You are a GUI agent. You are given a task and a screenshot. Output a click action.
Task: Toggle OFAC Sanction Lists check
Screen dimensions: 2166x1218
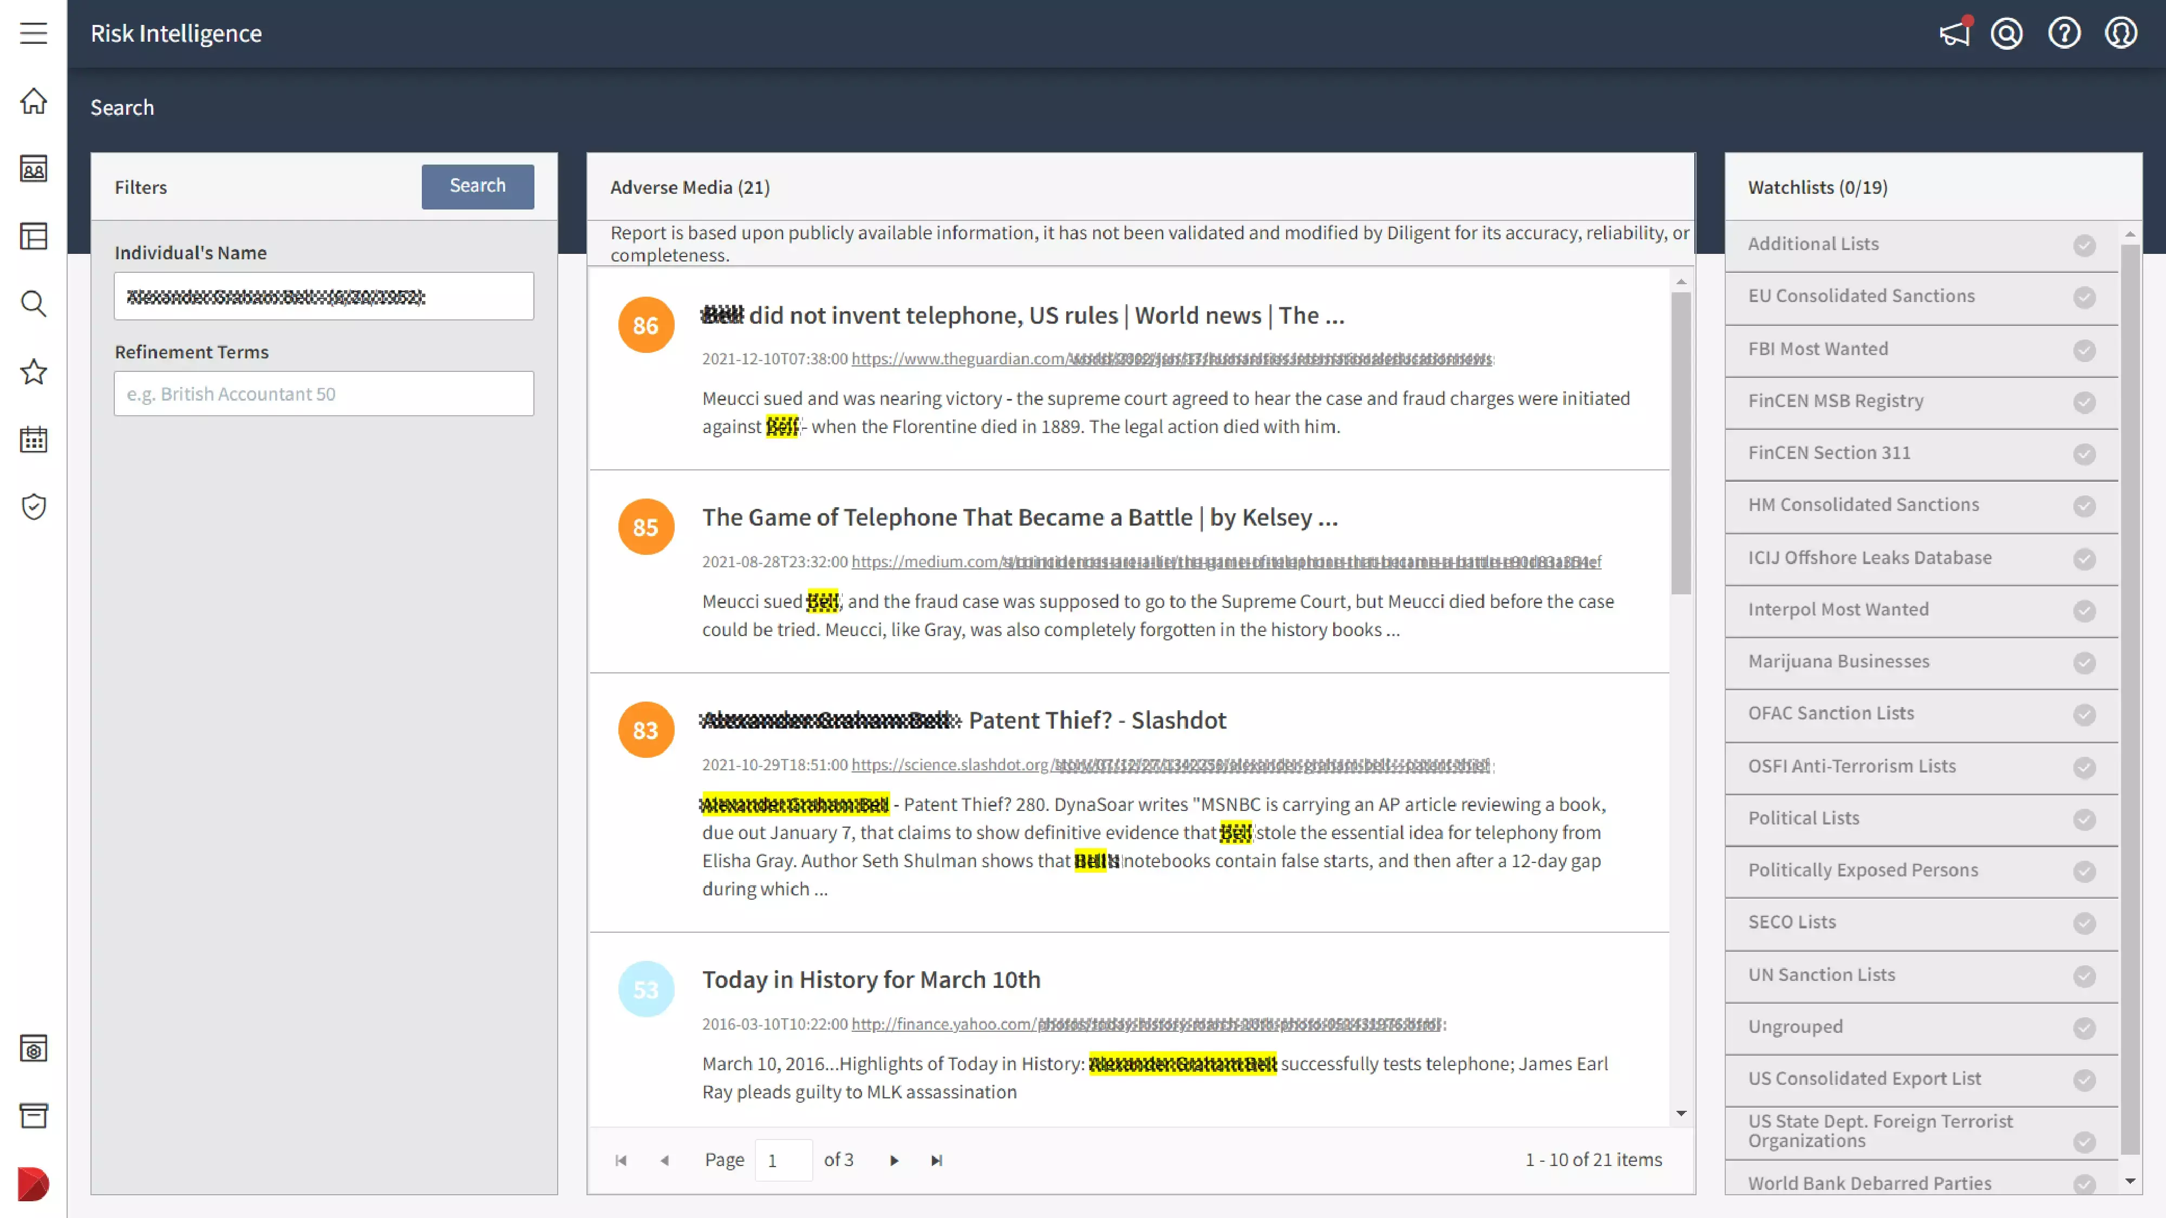pyautogui.click(x=2084, y=715)
